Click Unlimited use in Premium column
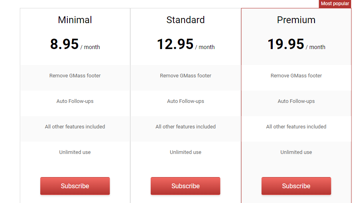 click(x=296, y=152)
